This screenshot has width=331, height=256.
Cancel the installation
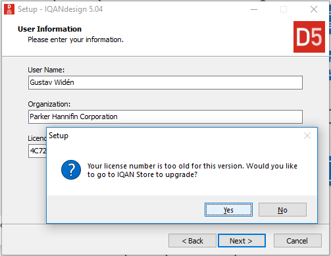tap(297, 241)
